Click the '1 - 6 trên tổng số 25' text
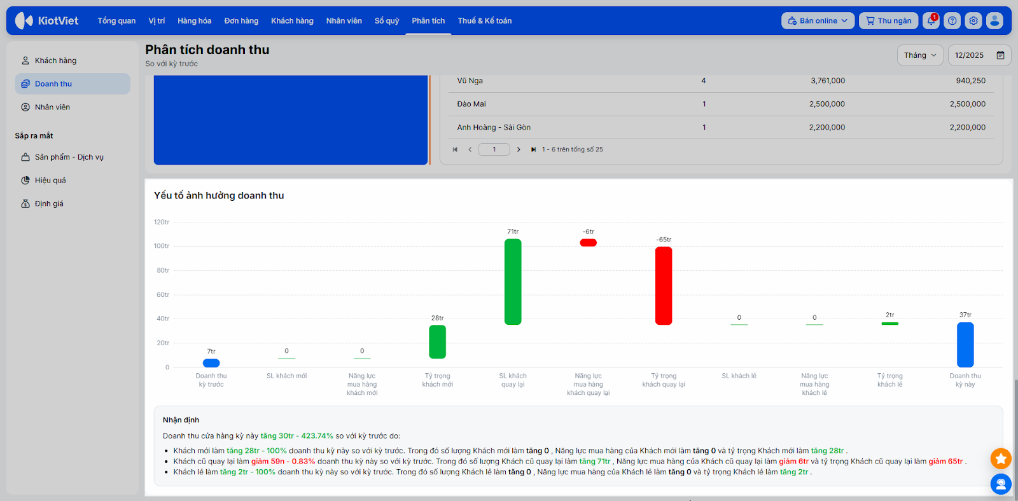Screen dimensions: 1018x501 [573, 149]
